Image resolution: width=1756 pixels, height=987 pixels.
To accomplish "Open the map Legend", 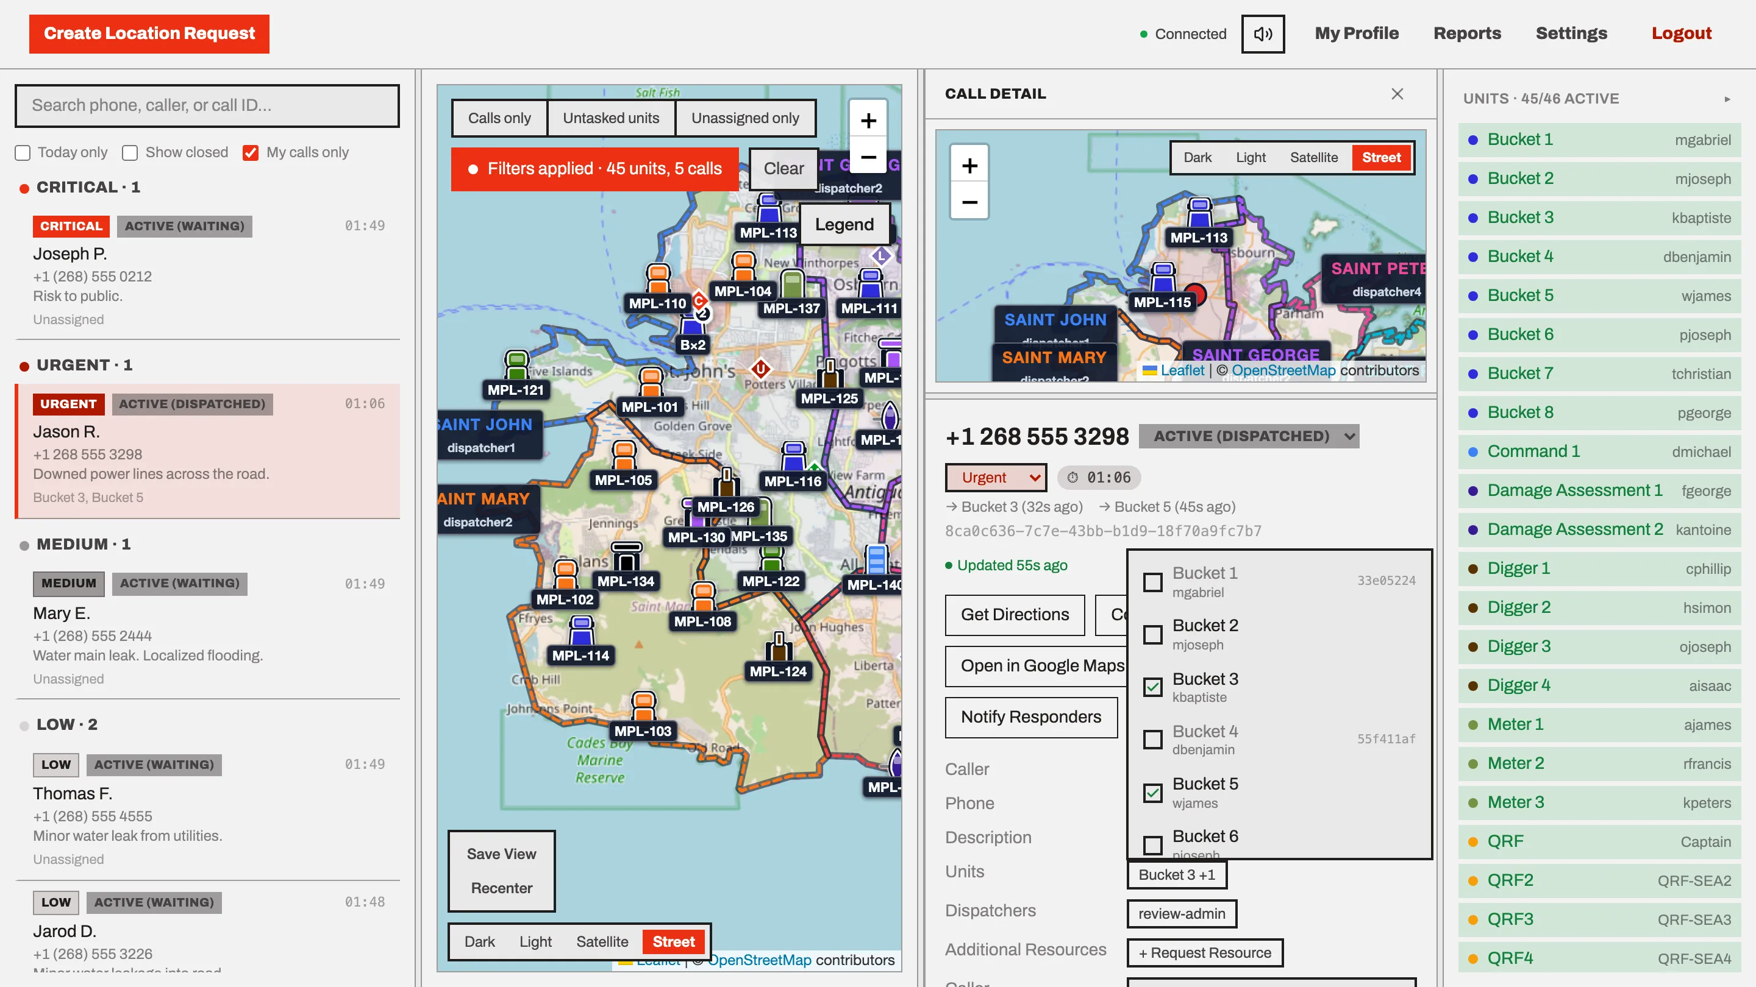I will (x=844, y=224).
